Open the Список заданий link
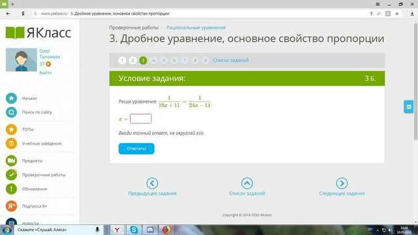 (x=231, y=60)
